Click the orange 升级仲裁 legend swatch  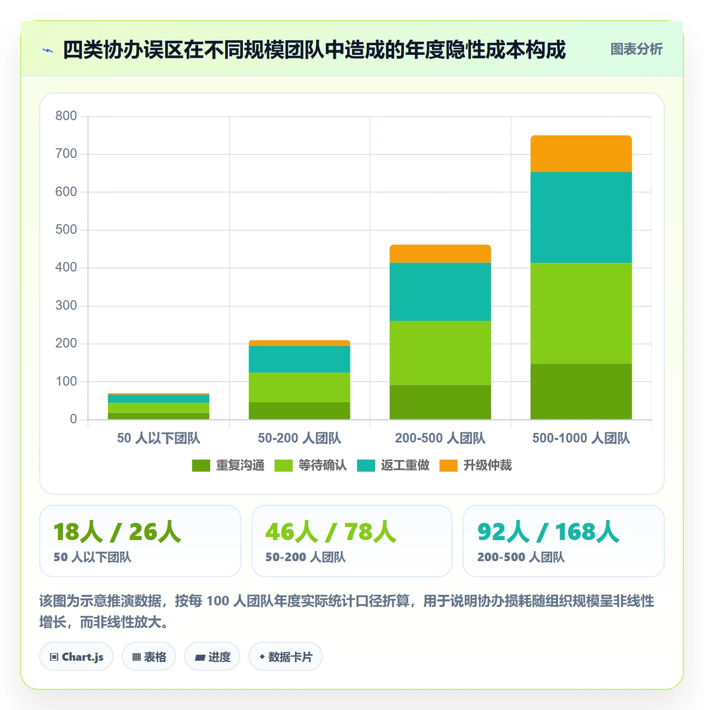pos(449,466)
